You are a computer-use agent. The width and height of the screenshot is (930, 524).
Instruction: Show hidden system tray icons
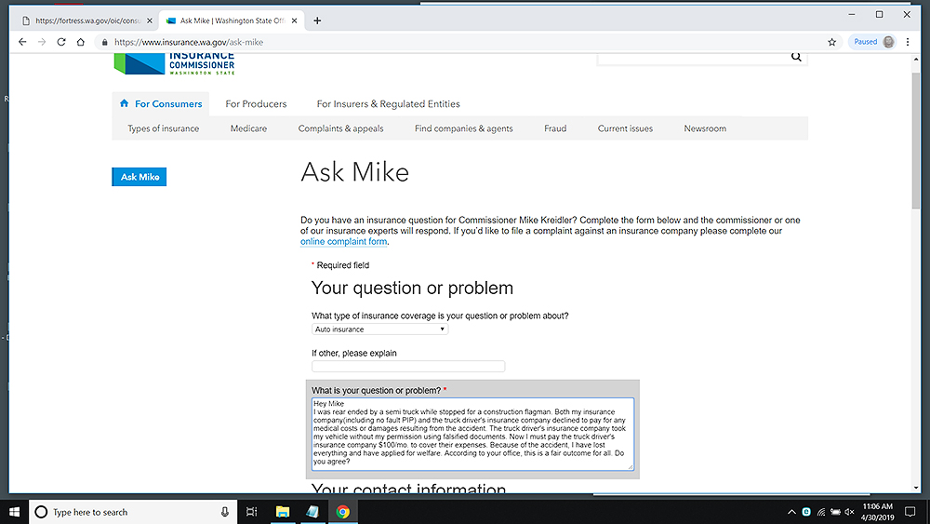(791, 512)
